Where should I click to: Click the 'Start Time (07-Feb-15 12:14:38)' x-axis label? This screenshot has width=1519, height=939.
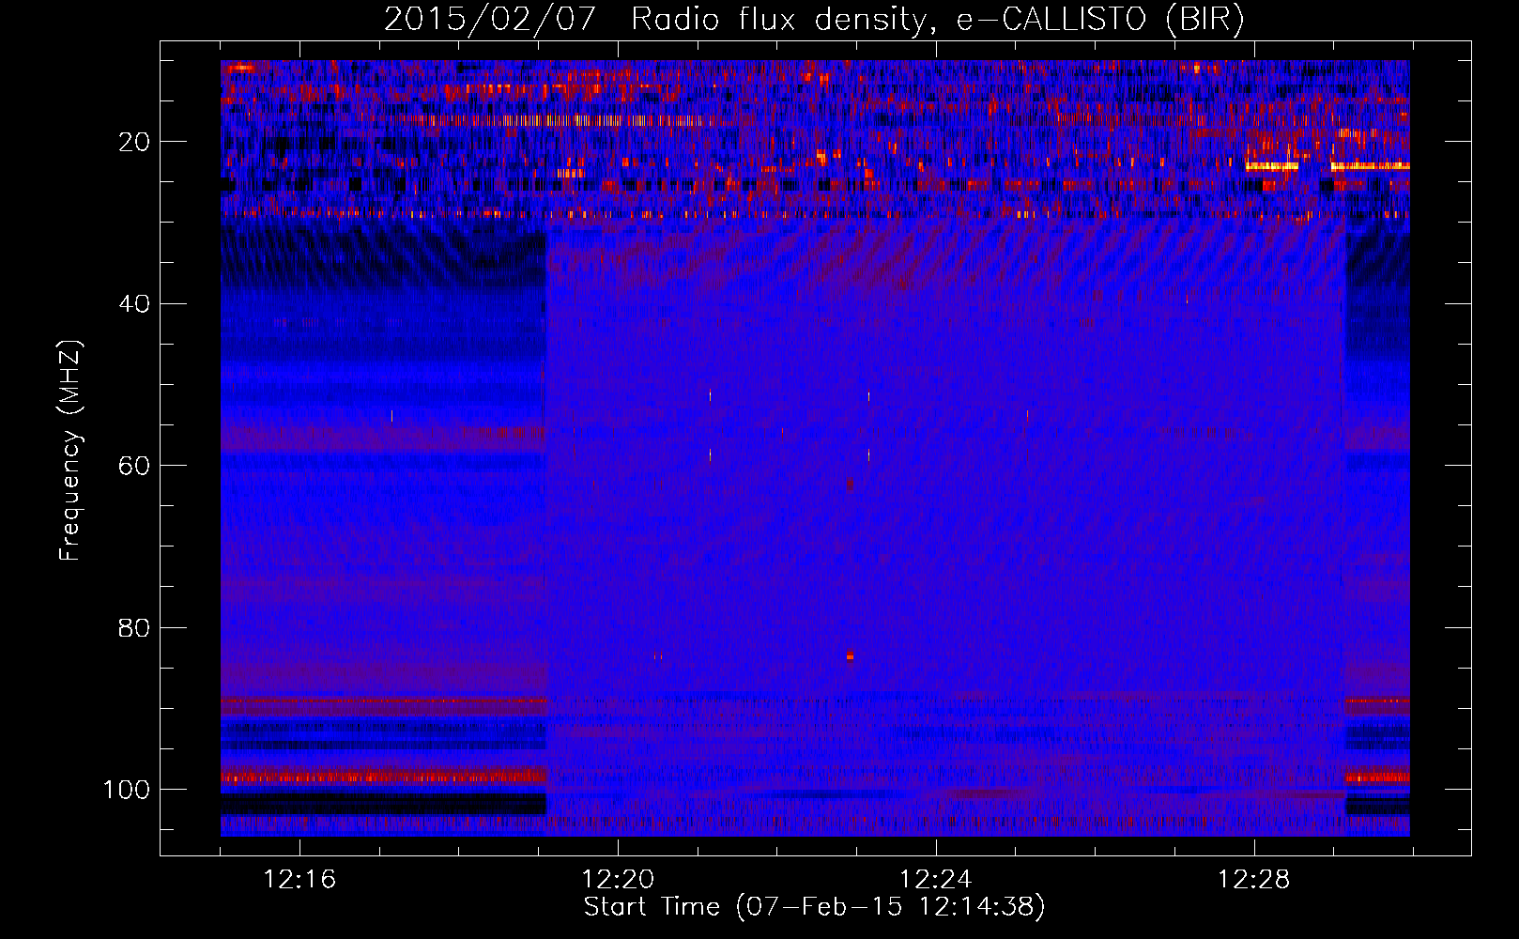click(x=814, y=907)
